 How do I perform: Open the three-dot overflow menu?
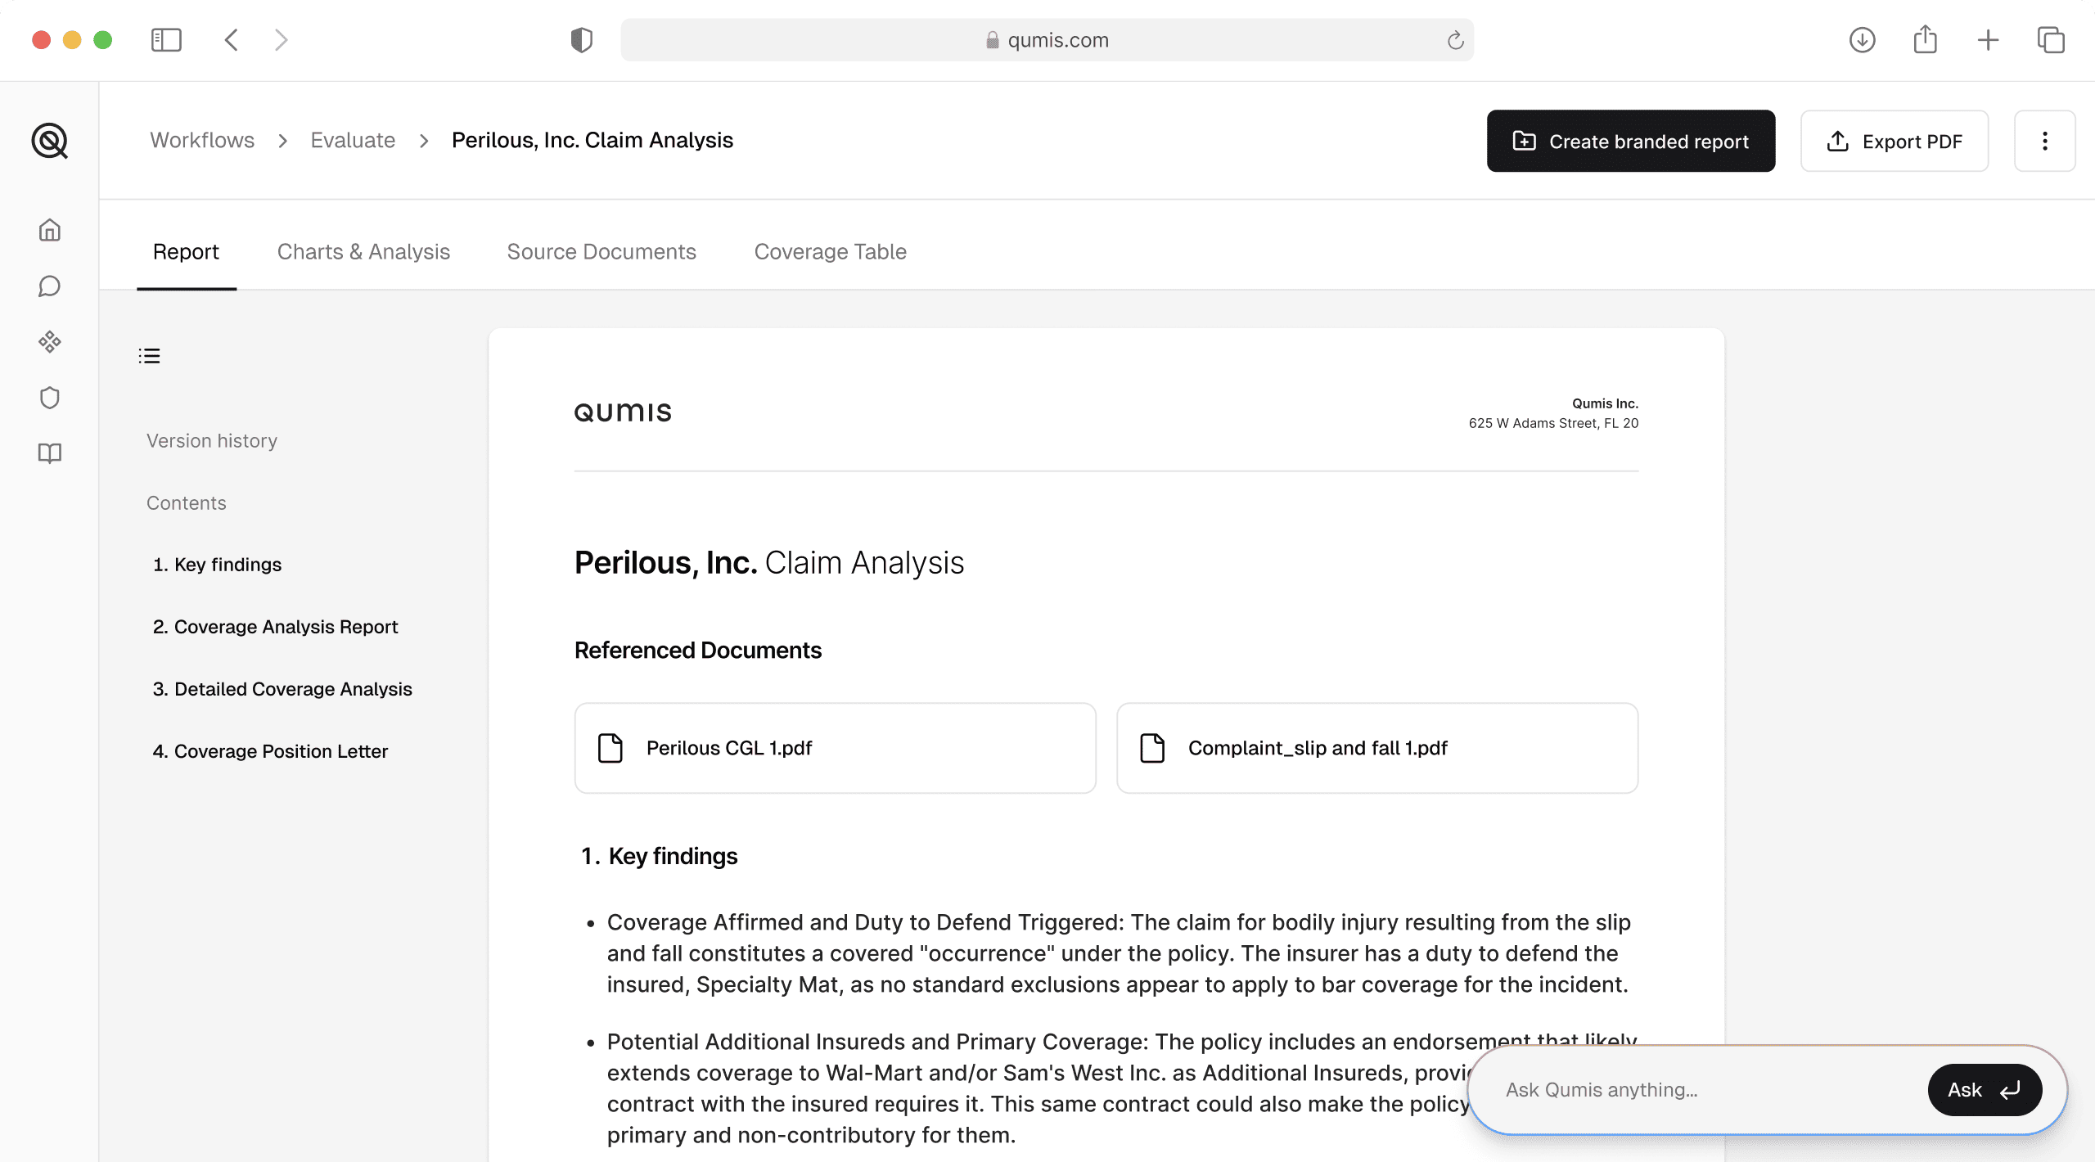[2044, 141]
